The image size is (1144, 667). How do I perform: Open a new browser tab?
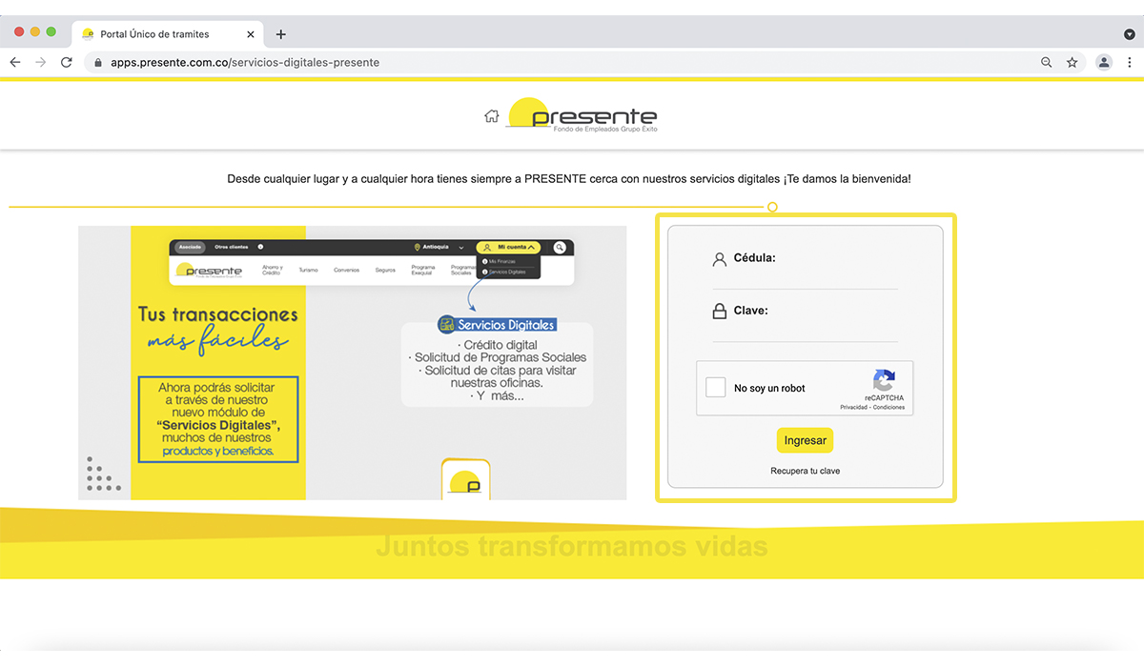click(280, 34)
